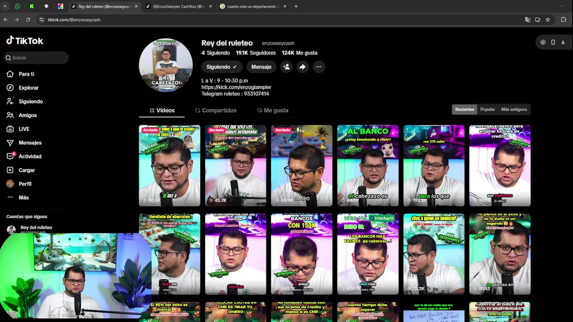The height and width of the screenshot is (322, 573).
Task: Open the 'hostigar al banco' video
Action: [x=500, y=165]
